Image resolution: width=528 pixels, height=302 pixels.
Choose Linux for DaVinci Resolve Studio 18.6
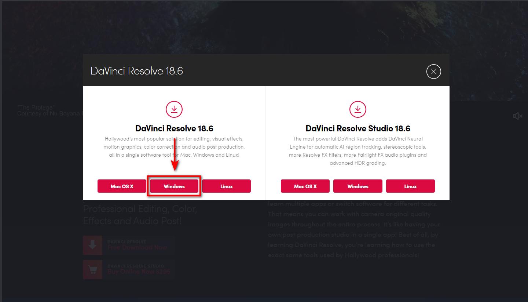[x=410, y=186]
